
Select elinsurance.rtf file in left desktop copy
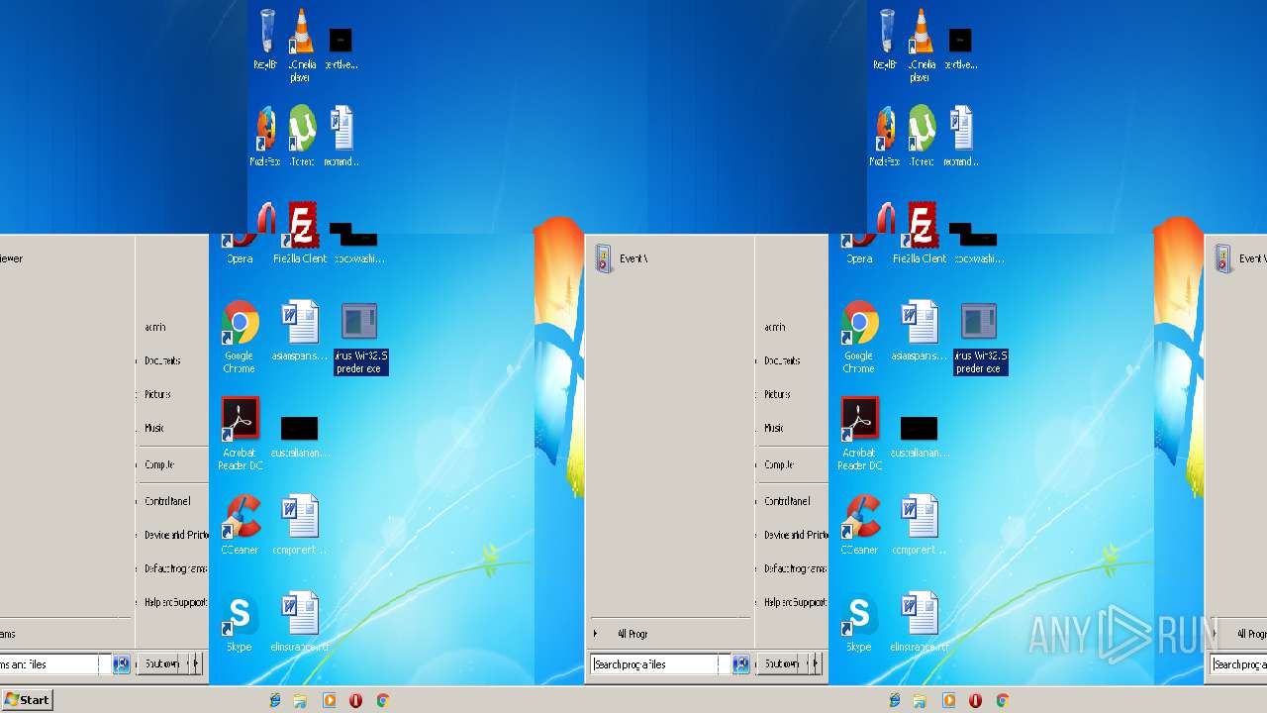click(300, 622)
